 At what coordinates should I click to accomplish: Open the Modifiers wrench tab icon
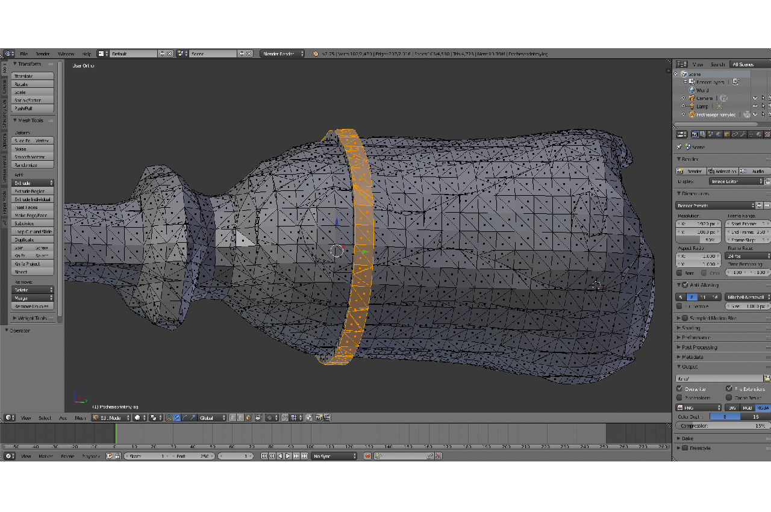point(743,134)
